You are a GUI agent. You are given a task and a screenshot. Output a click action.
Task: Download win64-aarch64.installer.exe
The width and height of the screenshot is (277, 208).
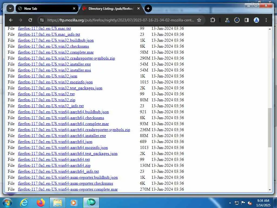62,136
